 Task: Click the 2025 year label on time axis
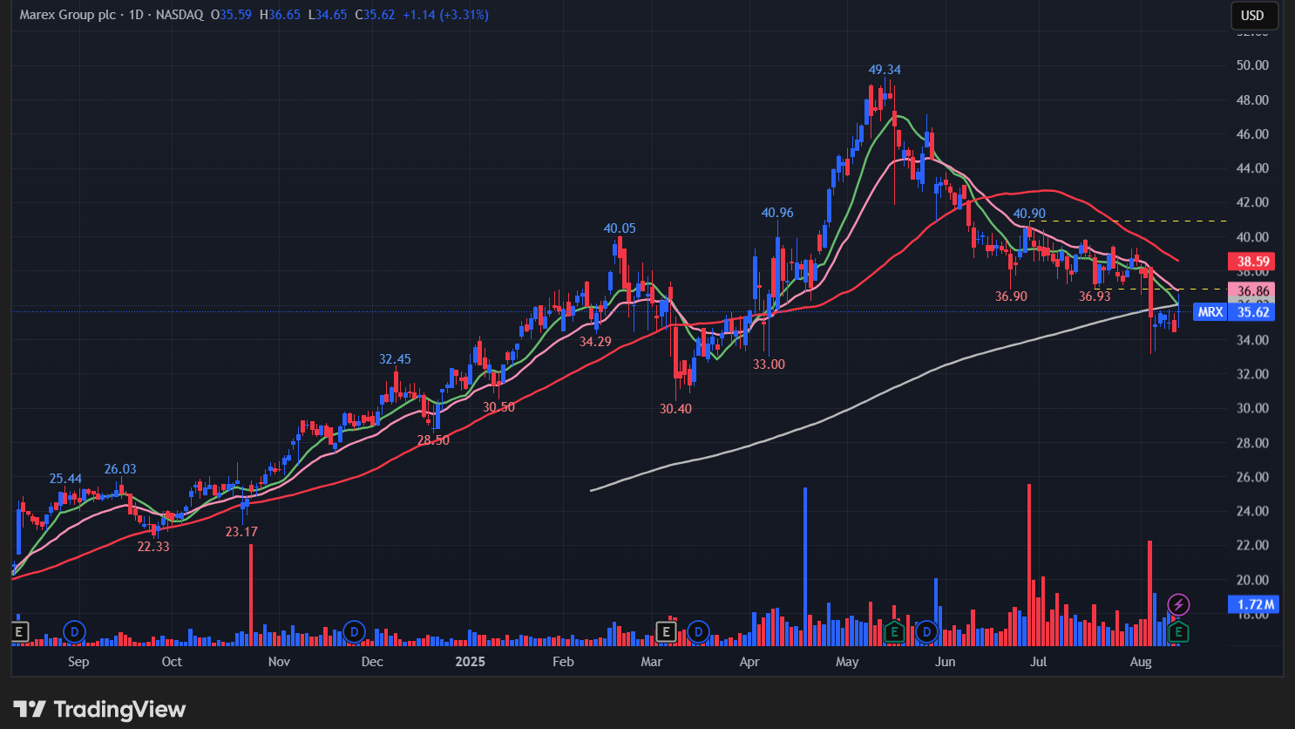coord(470,662)
